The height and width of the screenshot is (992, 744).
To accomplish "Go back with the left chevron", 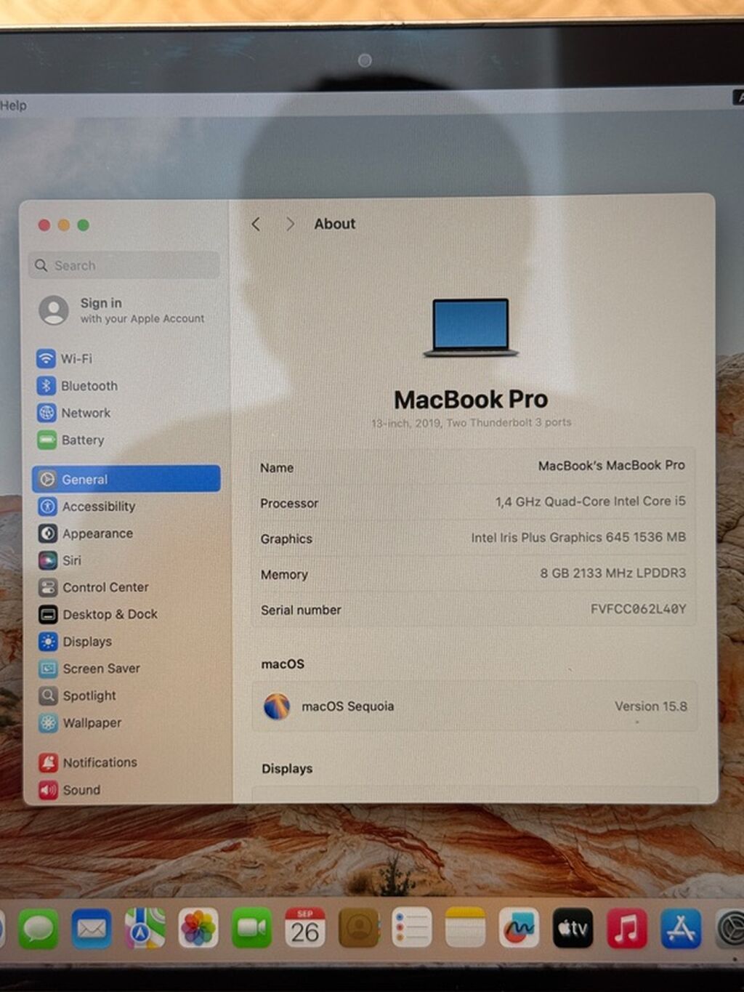I will [256, 224].
